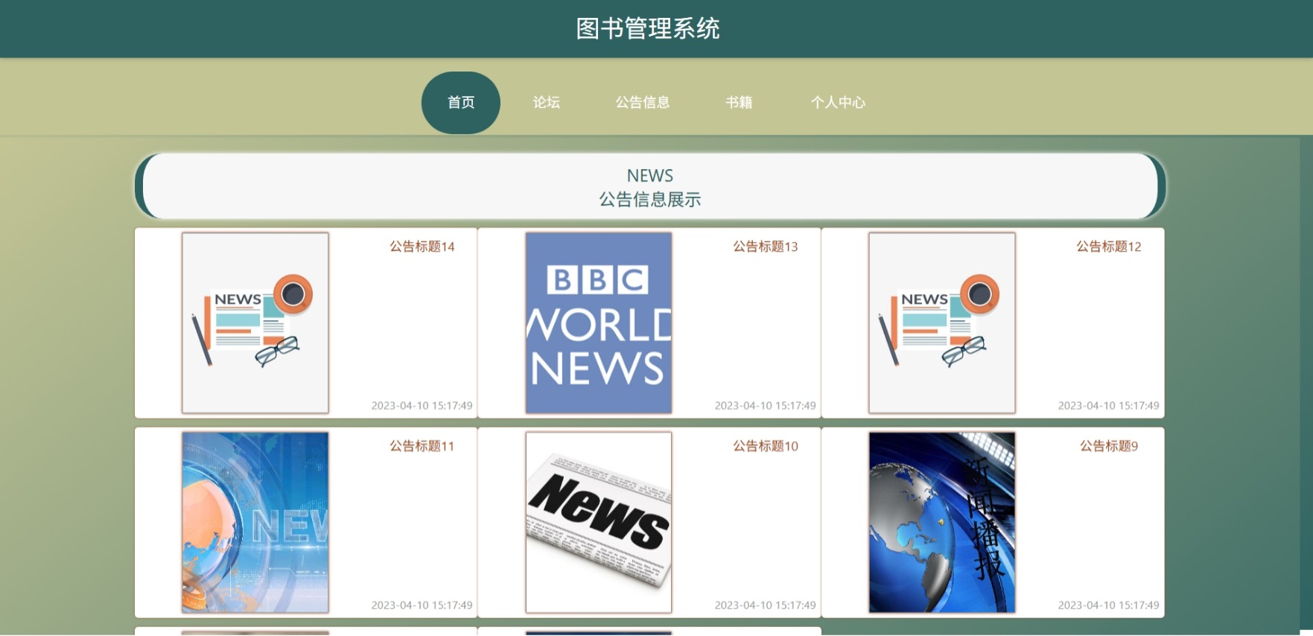
Task: Click the blue globe 新闻播报 thumbnail
Action: point(942,522)
